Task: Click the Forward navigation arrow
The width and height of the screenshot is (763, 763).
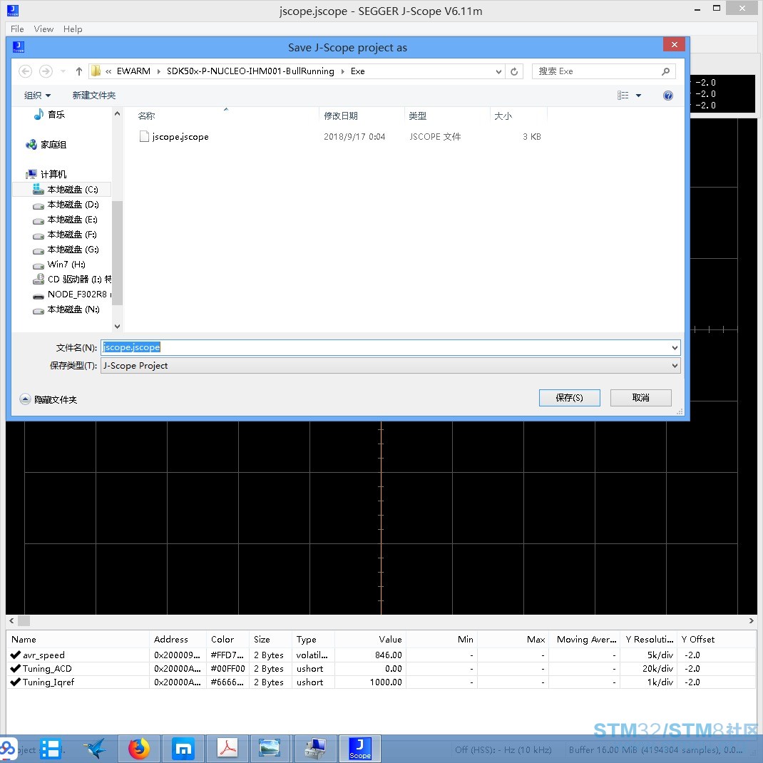Action: pos(46,71)
